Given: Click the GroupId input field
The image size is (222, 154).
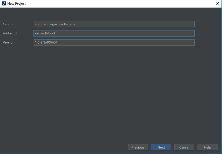Looking at the screenshot, I should click(x=114, y=24).
